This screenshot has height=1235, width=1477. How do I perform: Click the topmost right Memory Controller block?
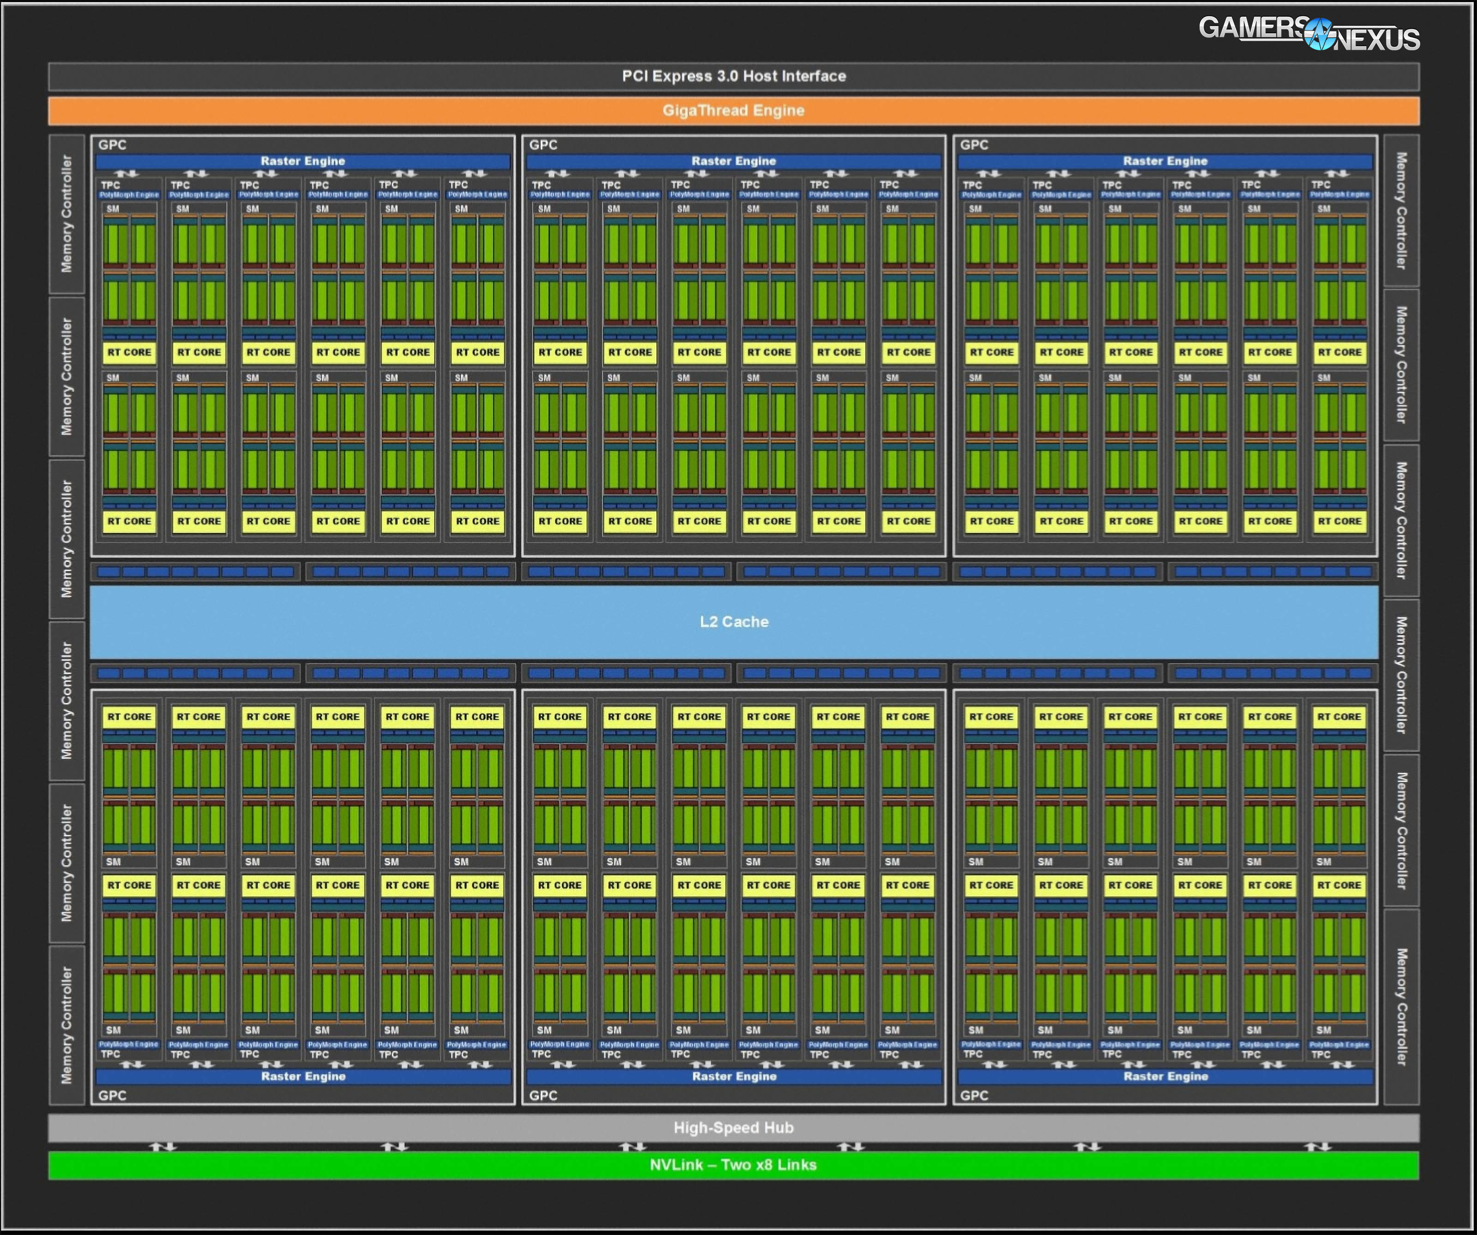click(1401, 210)
